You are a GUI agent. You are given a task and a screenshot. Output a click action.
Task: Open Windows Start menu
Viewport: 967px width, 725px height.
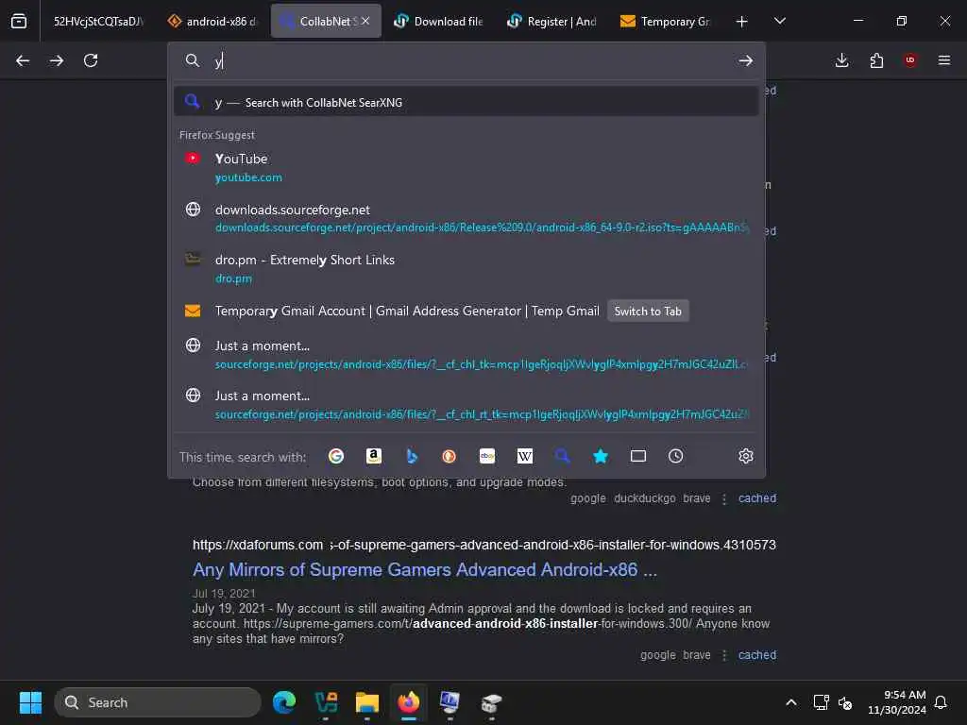(30, 702)
